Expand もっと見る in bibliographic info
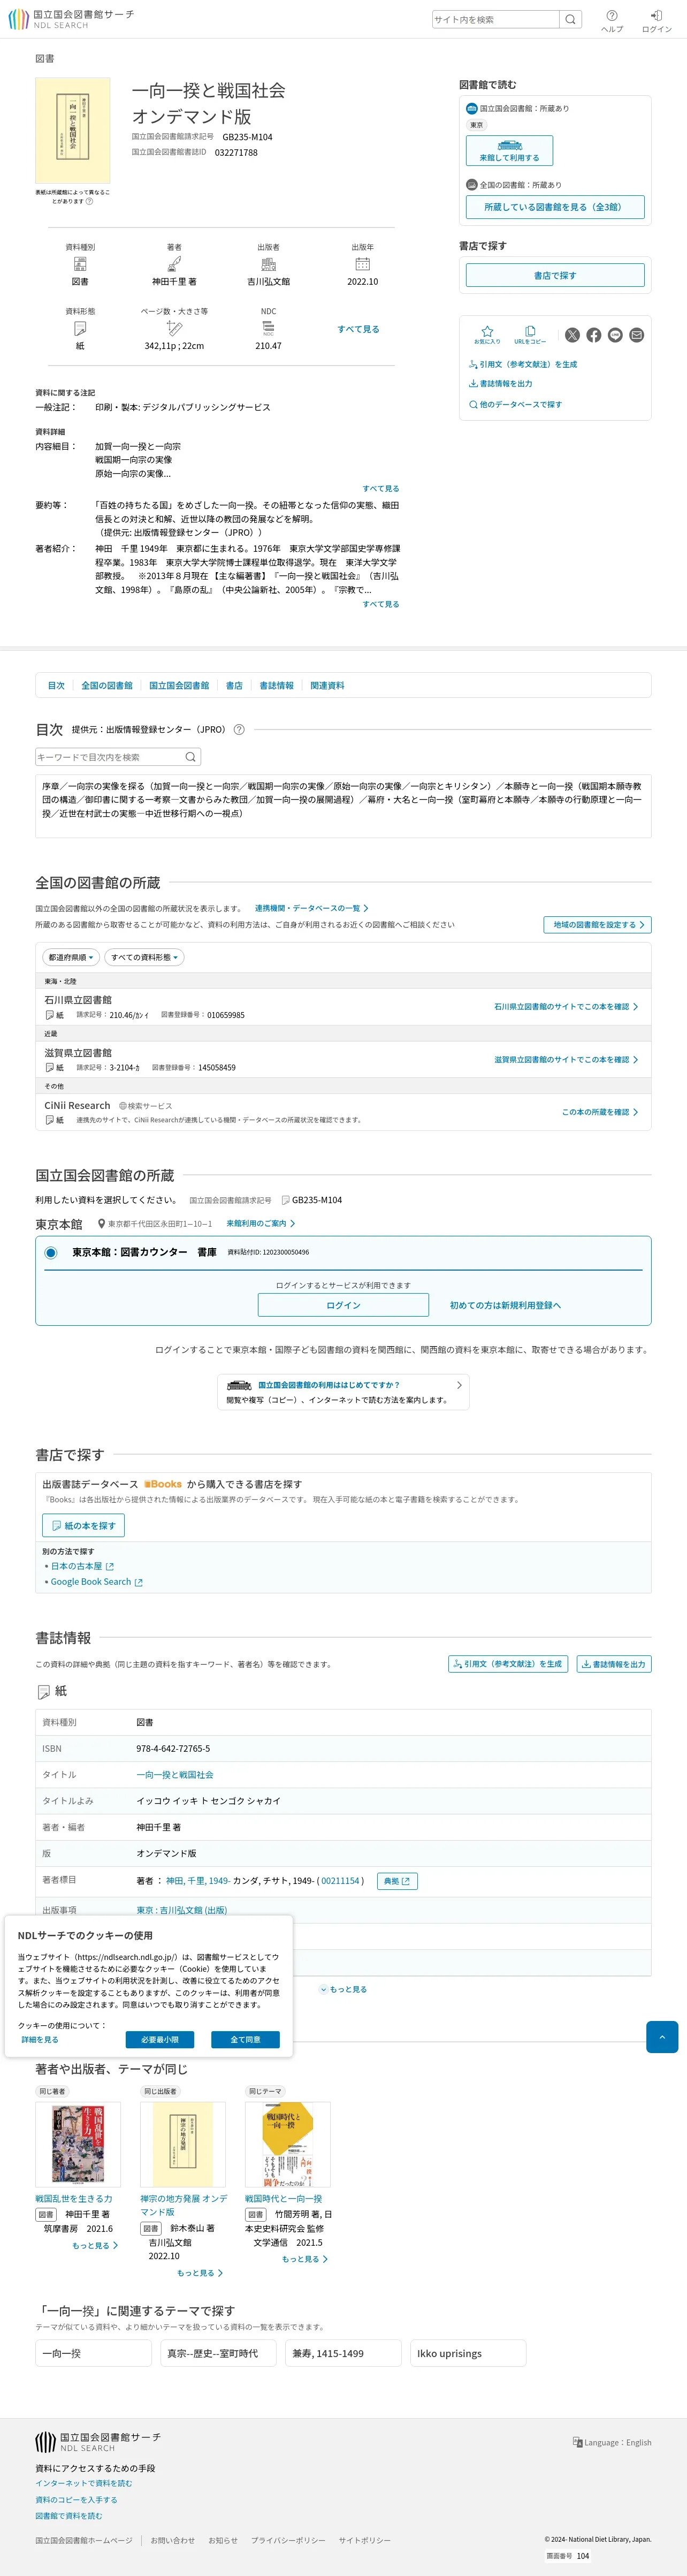The image size is (687, 2576). click(343, 1989)
